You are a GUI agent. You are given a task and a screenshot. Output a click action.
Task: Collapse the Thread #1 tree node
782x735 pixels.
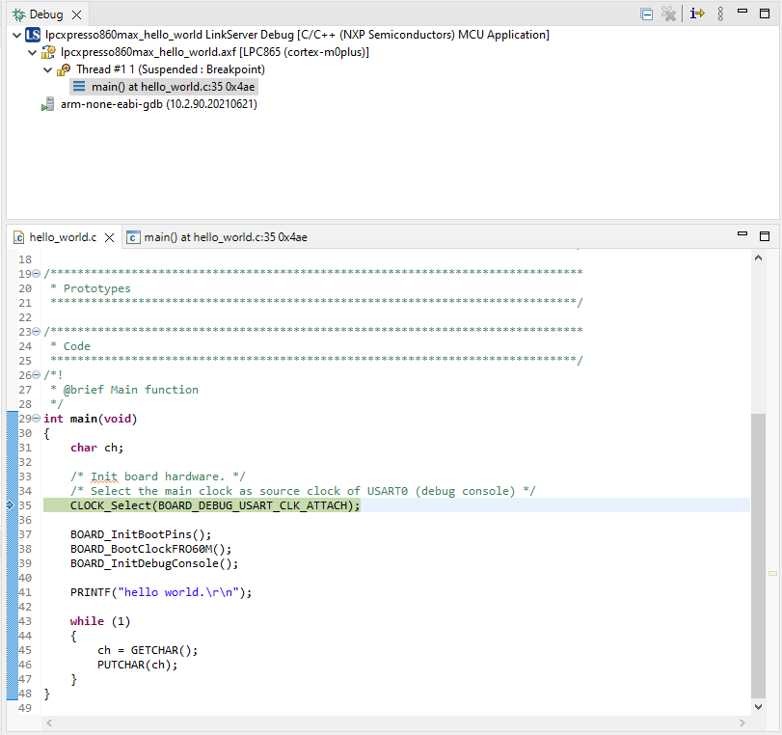pyautogui.click(x=48, y=69)
